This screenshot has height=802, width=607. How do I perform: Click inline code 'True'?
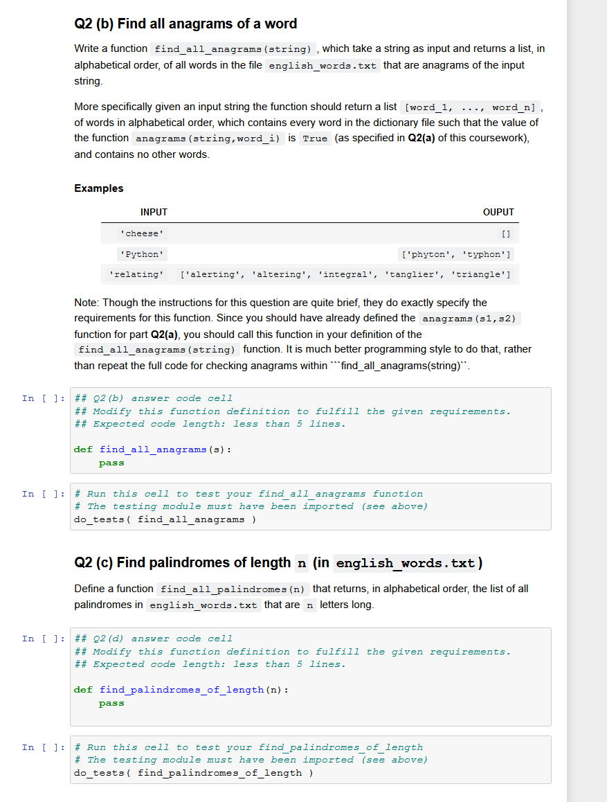[x=315, y=139]
